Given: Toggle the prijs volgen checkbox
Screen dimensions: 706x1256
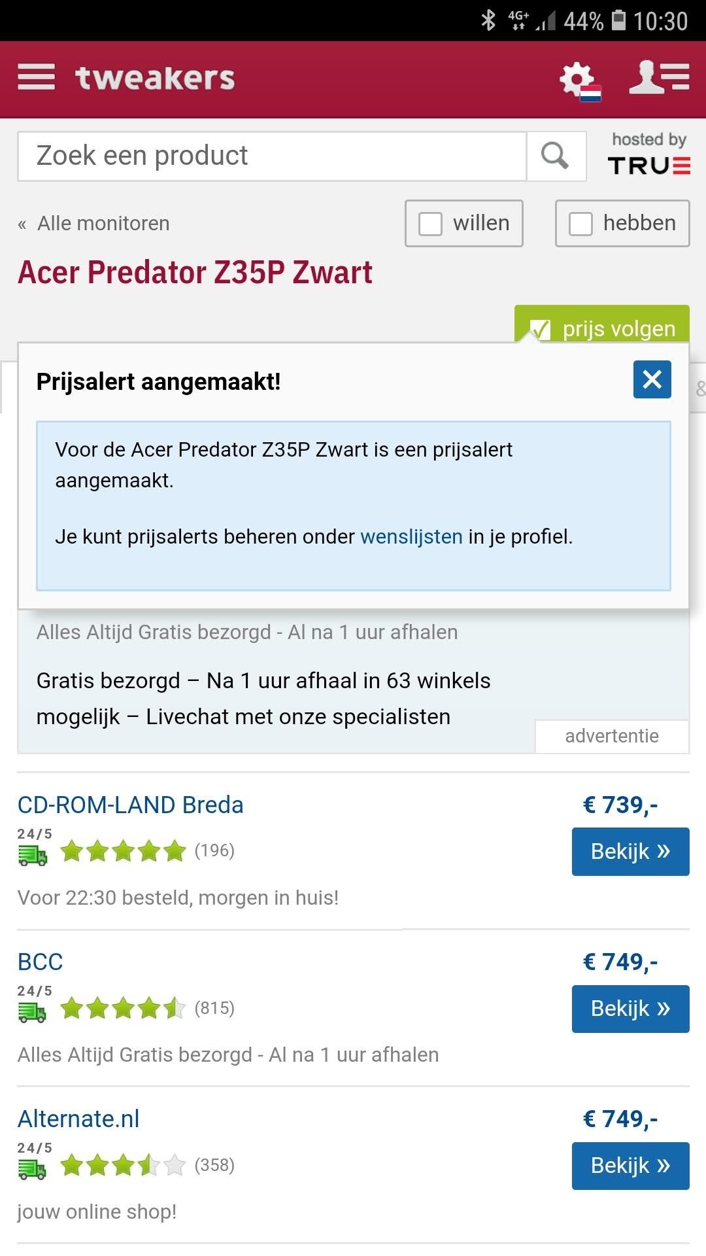Looking at the screenshot, I should click(x=540, y=328).
